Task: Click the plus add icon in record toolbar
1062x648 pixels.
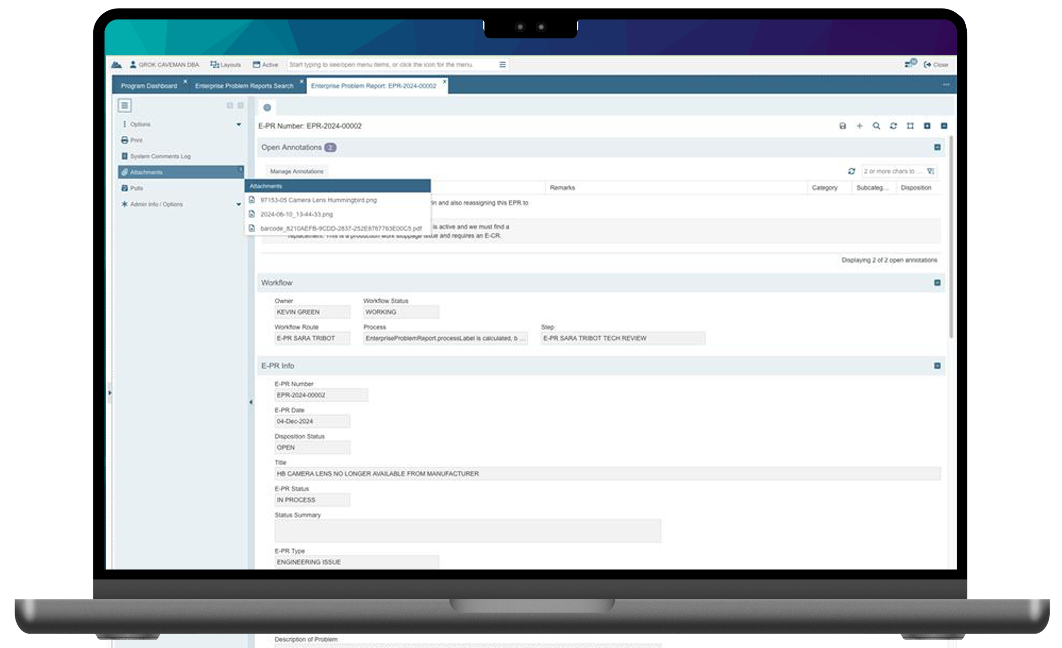Action: tap(860, 126)
